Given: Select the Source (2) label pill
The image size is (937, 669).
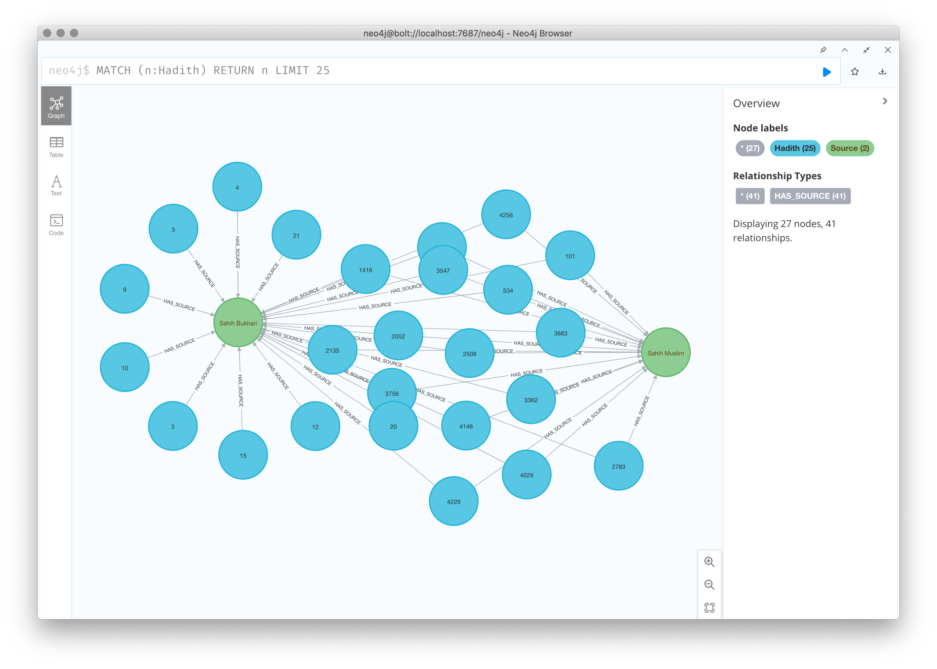Looking at the screenshot, I should (x=849, y=148).
